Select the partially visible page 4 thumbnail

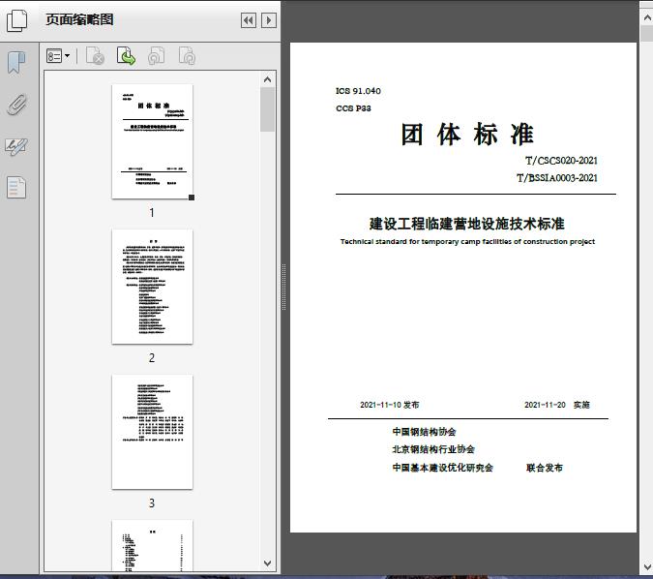click(152, 545)
